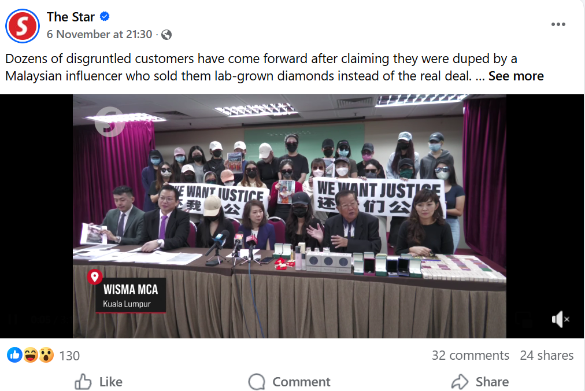Viewport: 585px width, 391px height.
Task: Click the arrow Share icon
Action: coord(460,382)
